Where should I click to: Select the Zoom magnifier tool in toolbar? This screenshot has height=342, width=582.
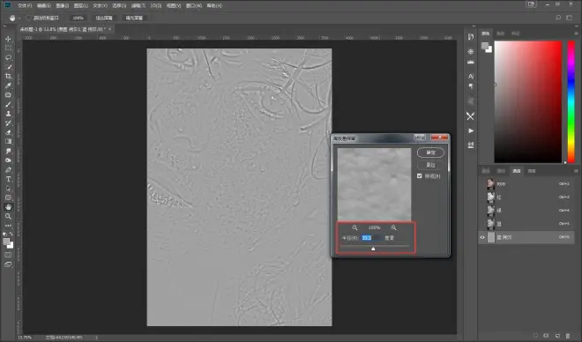(8, 216)
